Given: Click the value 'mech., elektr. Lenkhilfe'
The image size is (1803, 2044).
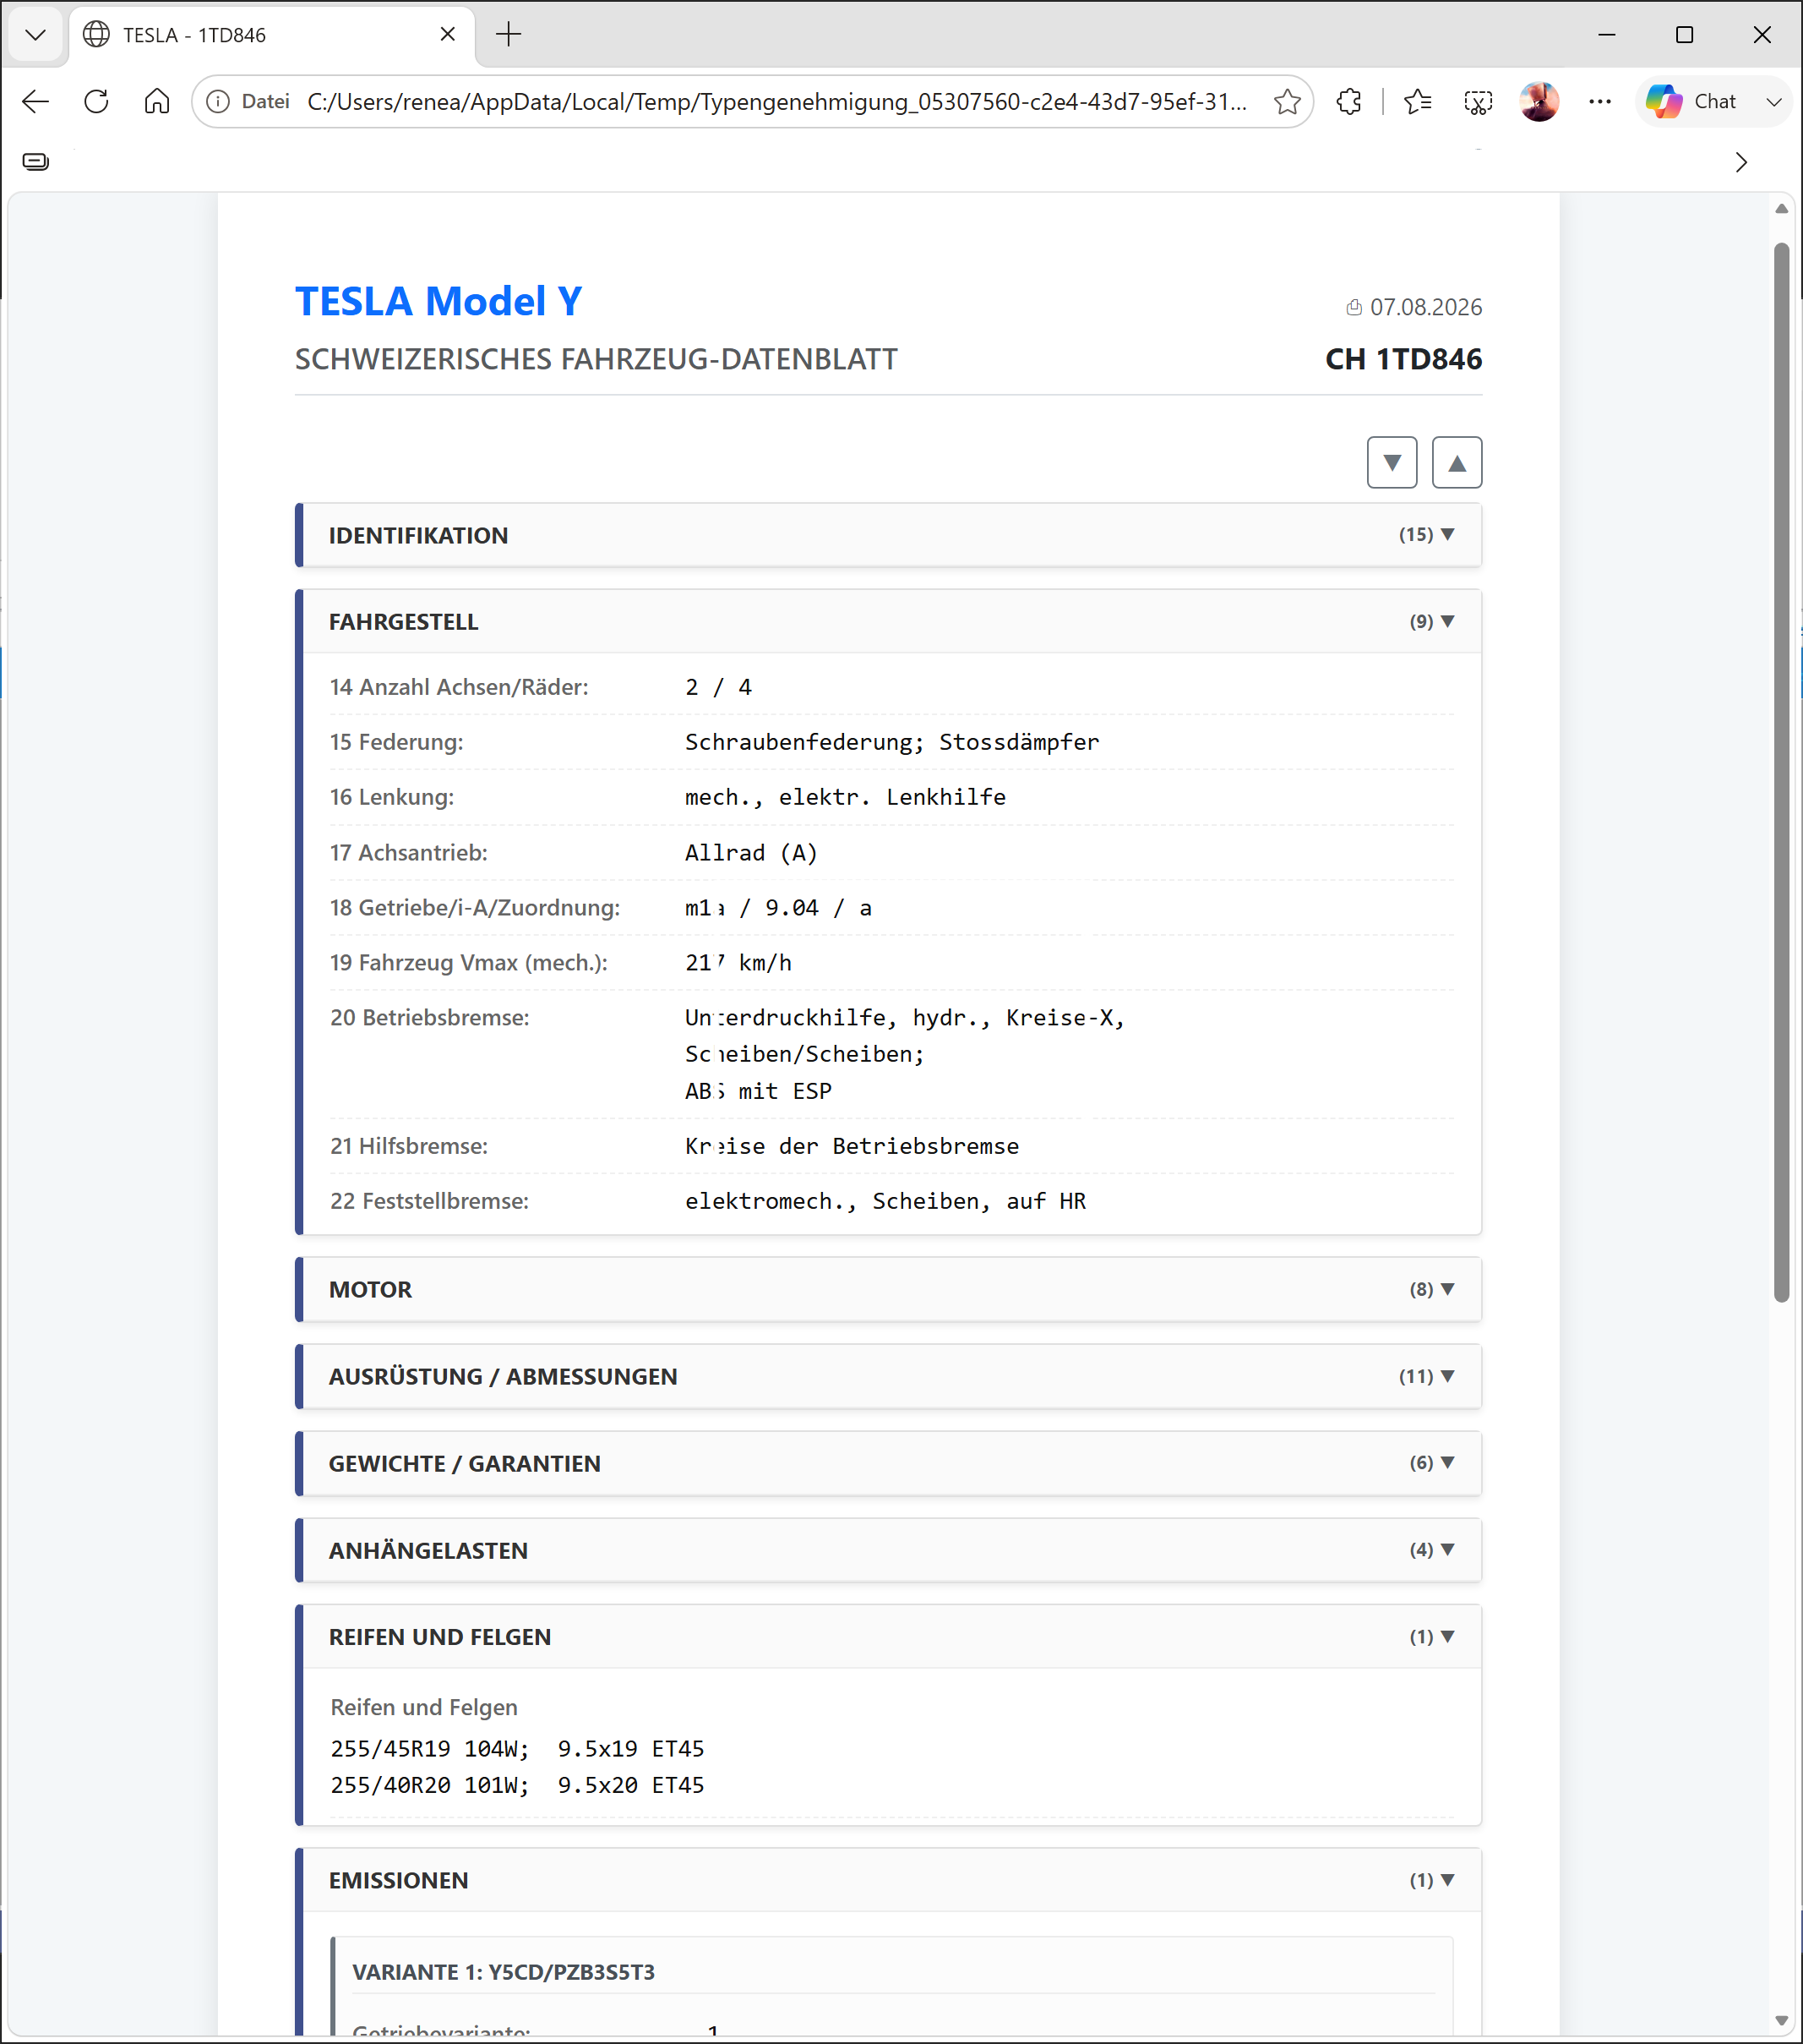Looking at the screenshot, I should tap(846, 797).
